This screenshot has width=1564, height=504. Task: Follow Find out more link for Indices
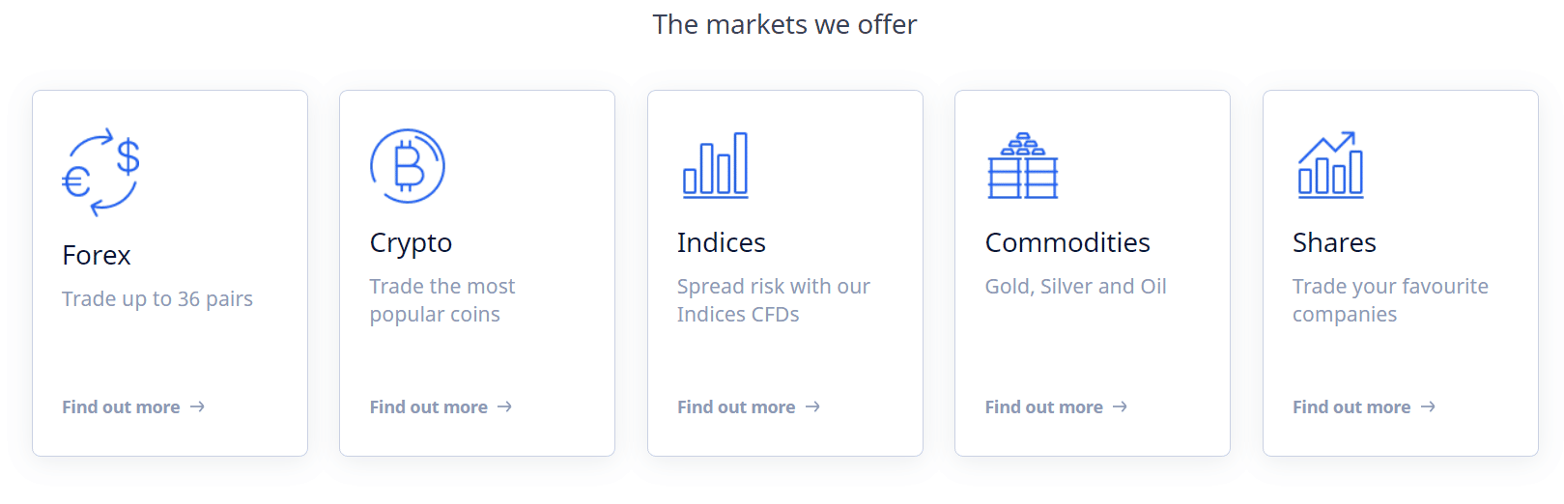coord(736,407)
